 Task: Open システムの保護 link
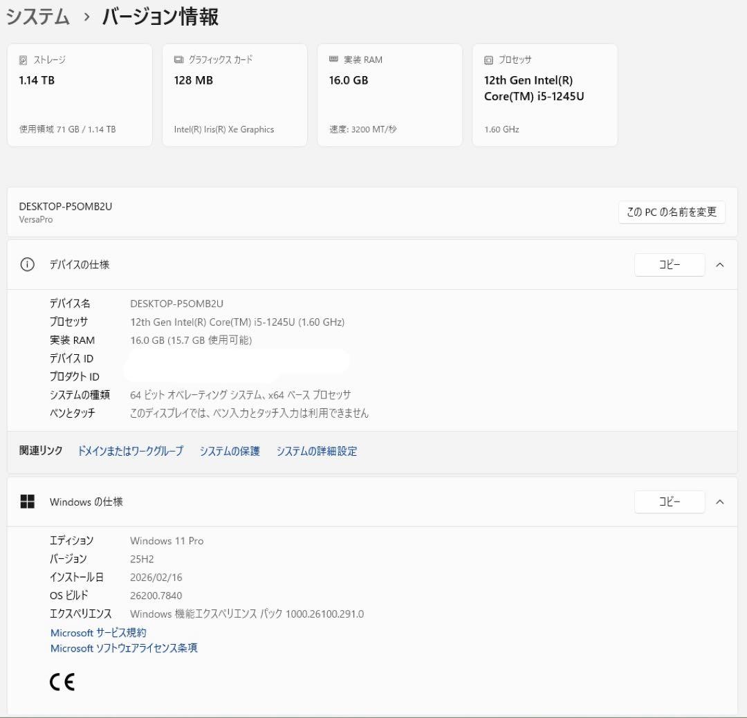click(230, 451)
